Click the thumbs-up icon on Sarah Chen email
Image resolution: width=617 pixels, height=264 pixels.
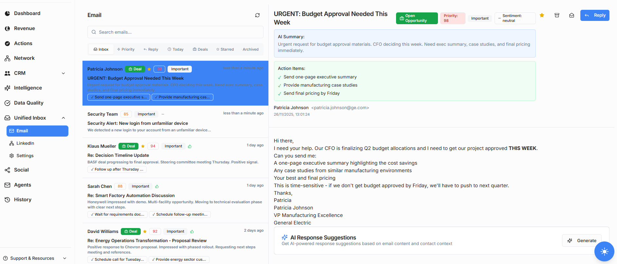click(157, 187)
